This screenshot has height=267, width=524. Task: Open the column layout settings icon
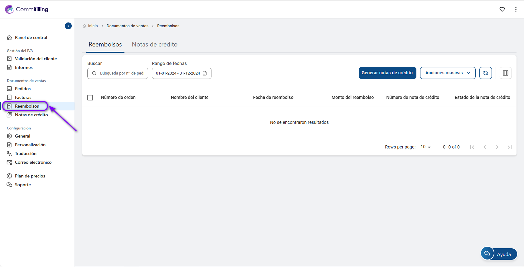point(506,73)
